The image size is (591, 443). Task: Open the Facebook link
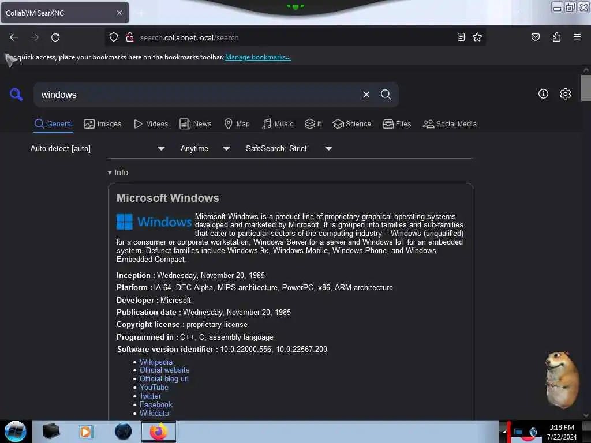pyautogui.click(x=156, y=404)
